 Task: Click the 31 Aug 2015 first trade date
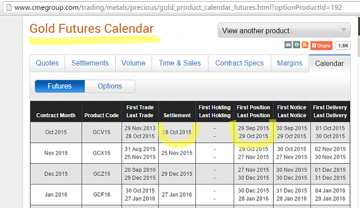140,149
